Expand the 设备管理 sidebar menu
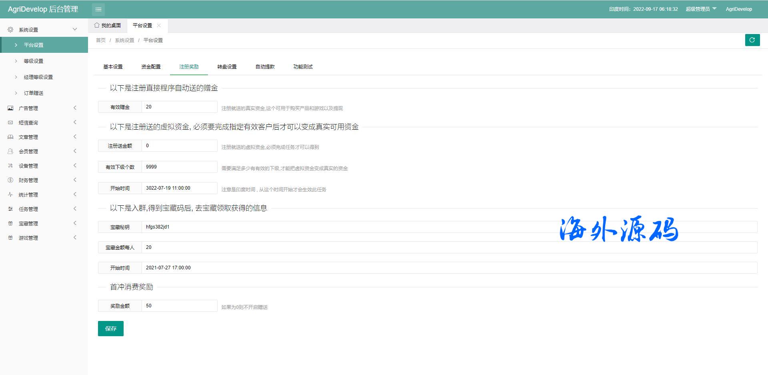This screenshot has height=375, width=768. coord(28,166)
